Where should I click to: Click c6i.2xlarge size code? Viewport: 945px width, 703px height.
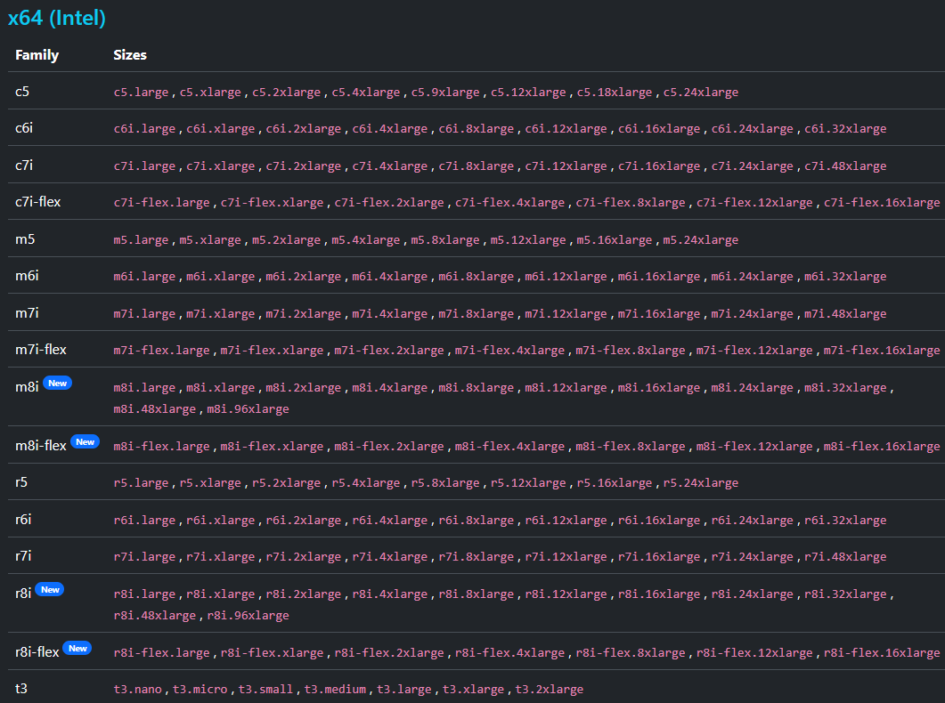coord(303,129)
